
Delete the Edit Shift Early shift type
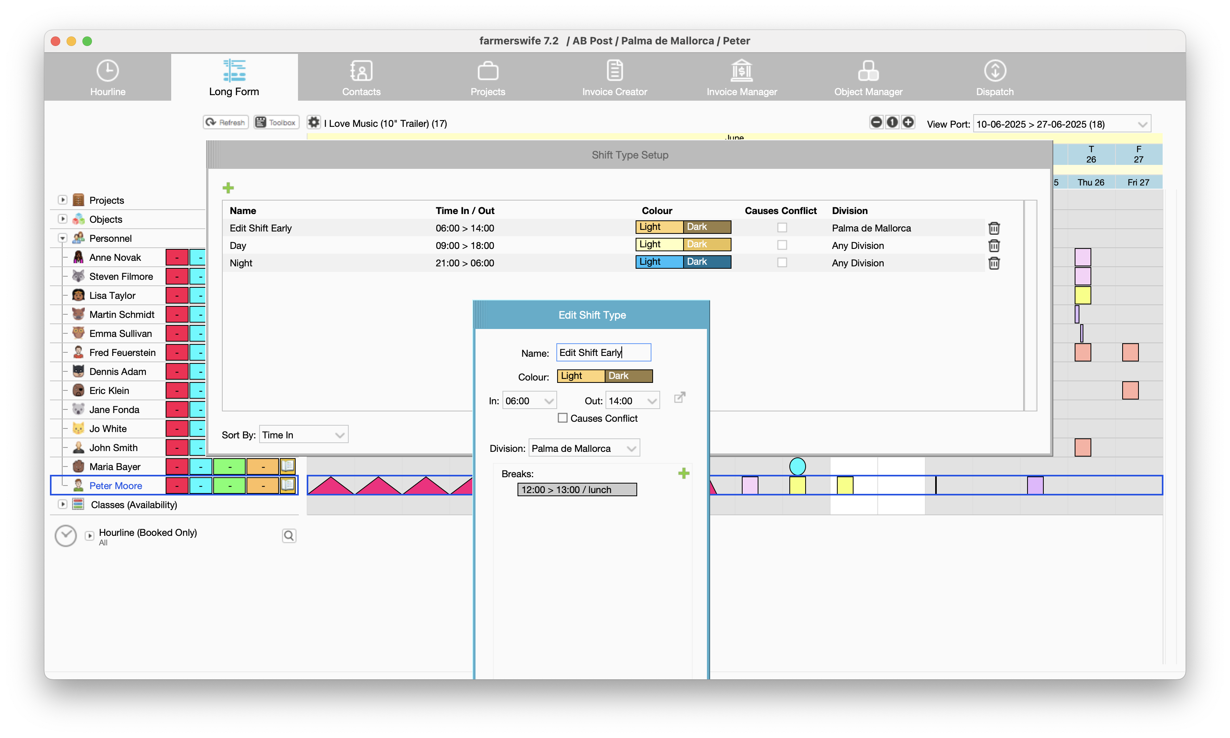tap(994, 228)
